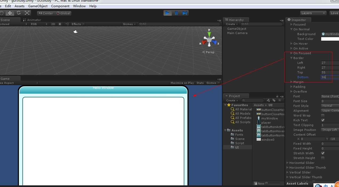
Task: Select player script asset
Action: tap(264, 123)
